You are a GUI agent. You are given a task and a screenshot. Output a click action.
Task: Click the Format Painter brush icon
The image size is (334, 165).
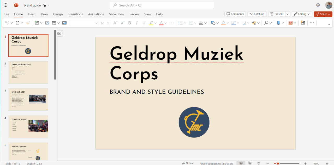tap(28, 23)
